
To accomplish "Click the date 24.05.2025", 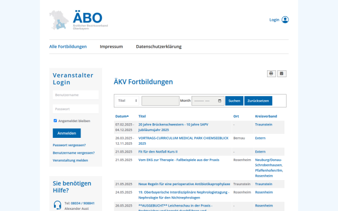I will click(x=124, y=192).
